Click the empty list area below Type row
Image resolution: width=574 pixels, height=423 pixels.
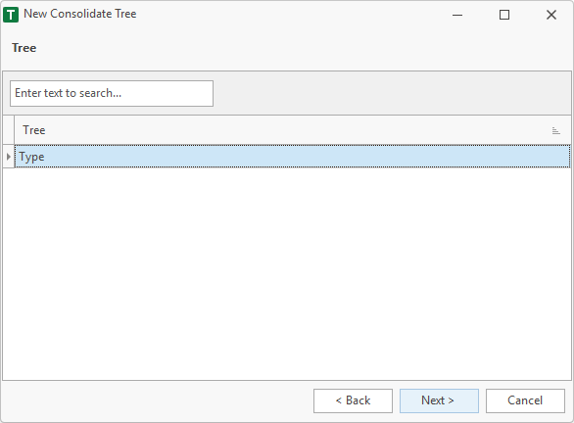(x=287, y=274)
